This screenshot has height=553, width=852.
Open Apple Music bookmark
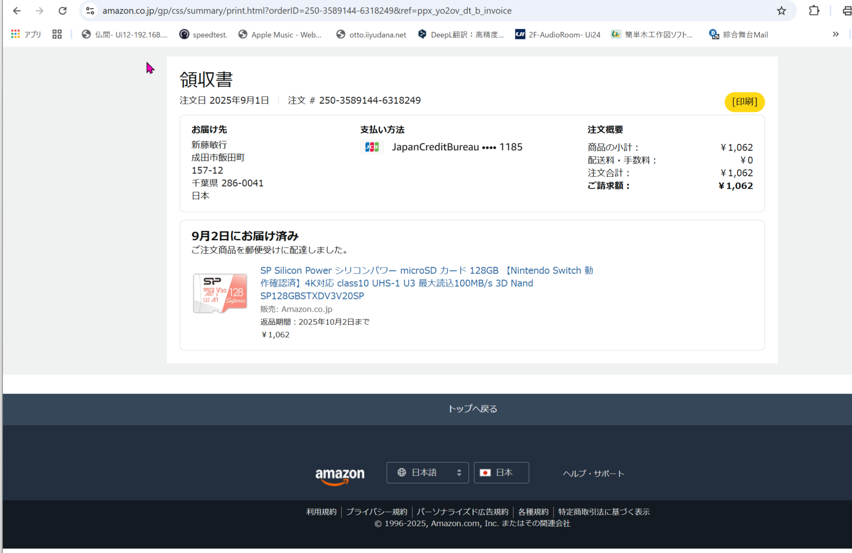280,34
